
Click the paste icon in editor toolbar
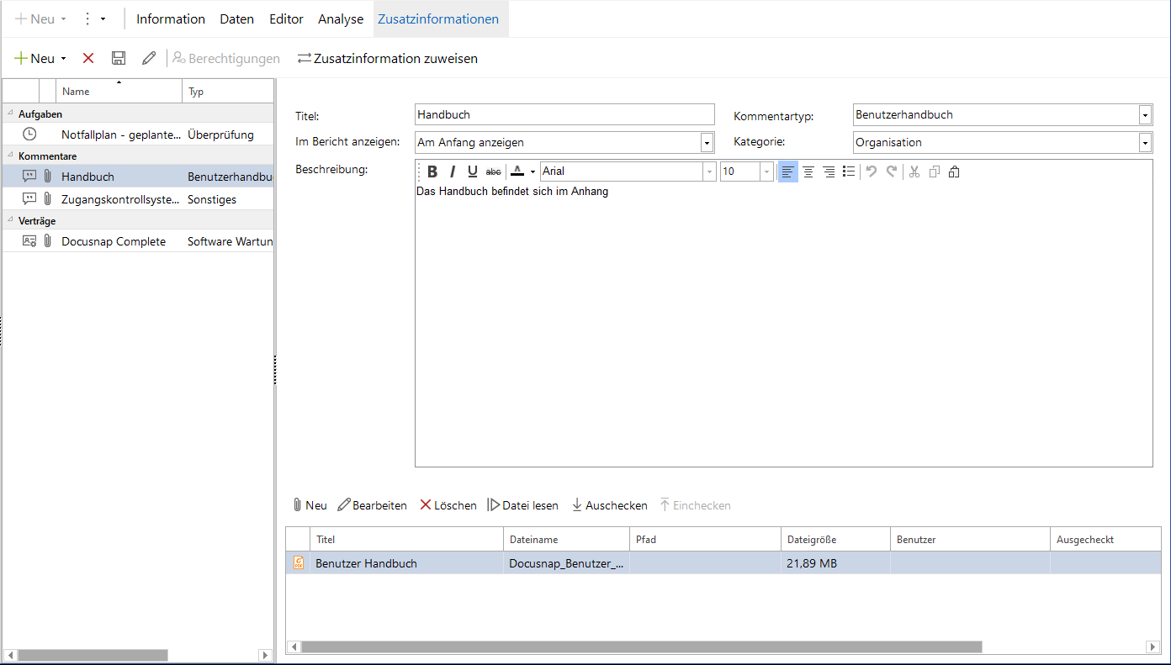click(954, 172)
